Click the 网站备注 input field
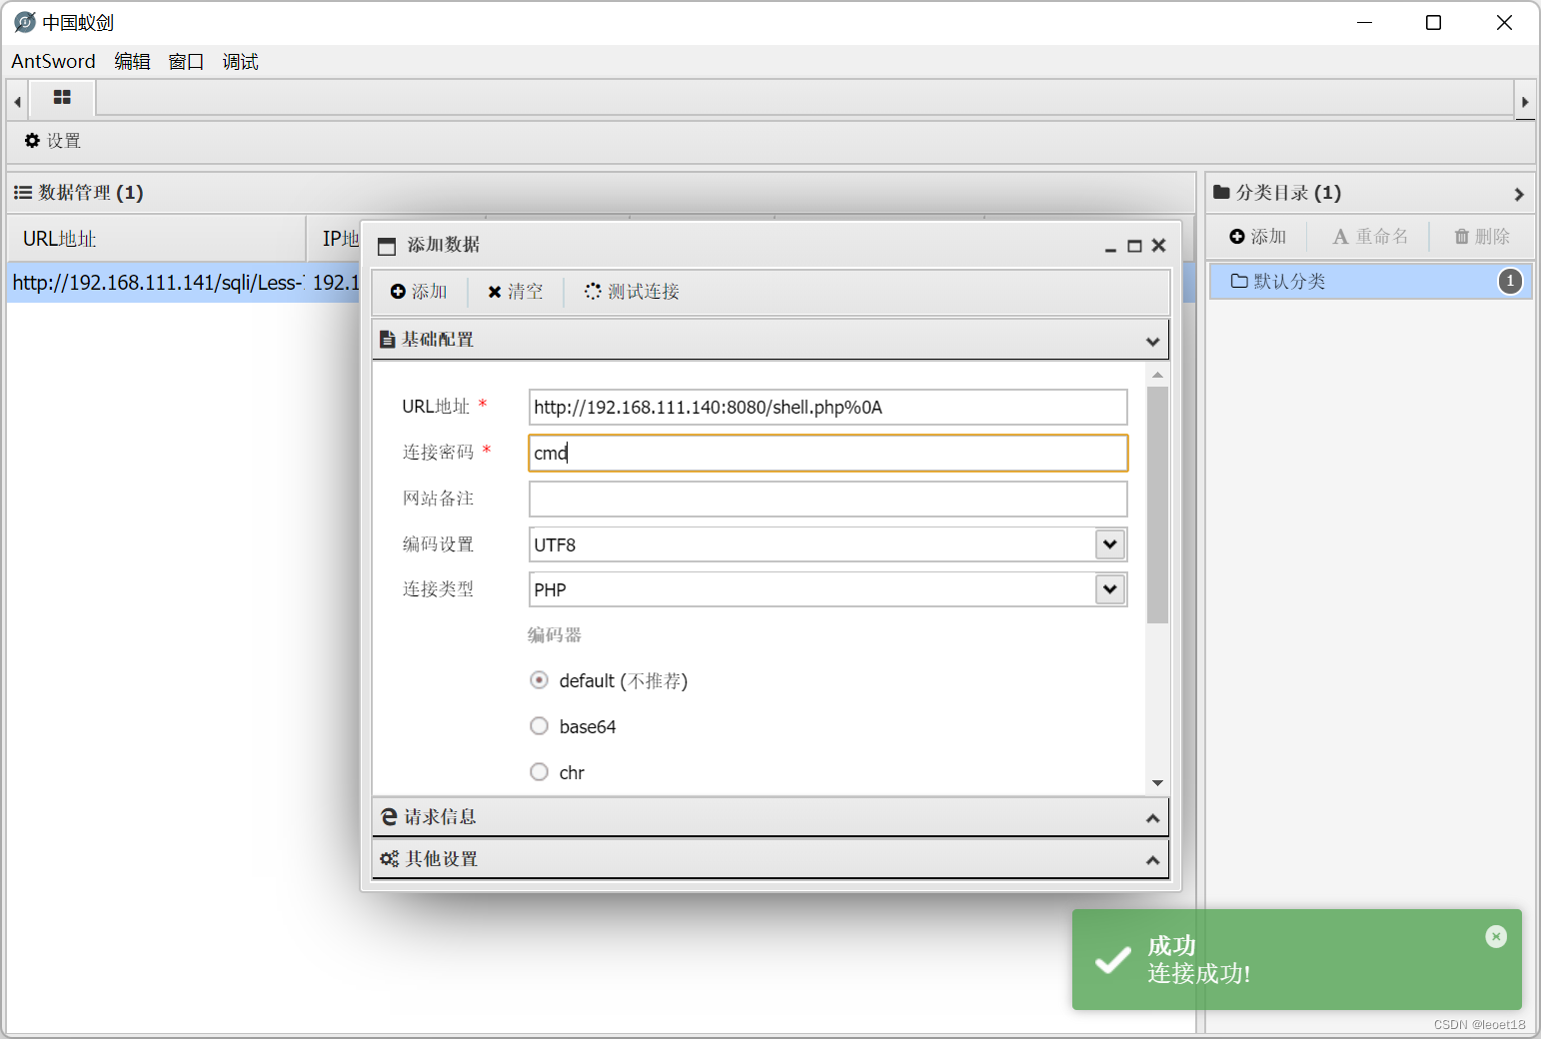Image resolution: width=1541 pixels, height=1039 pixels. 827,499
